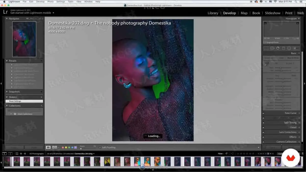Switch to Loupe view in toolbar
The width and height of the screenshot is (306, 172).
coord(48,147)
